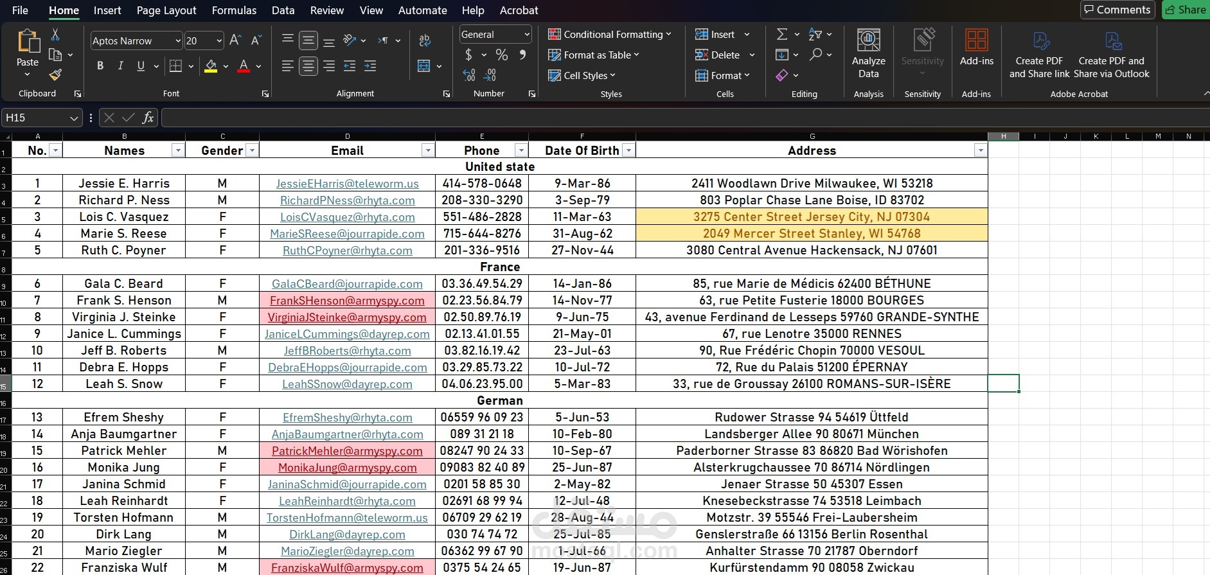This screenshot has width=1210, height=575.
Task: Click Delete cells button
Action: click(x=718, y=55)
